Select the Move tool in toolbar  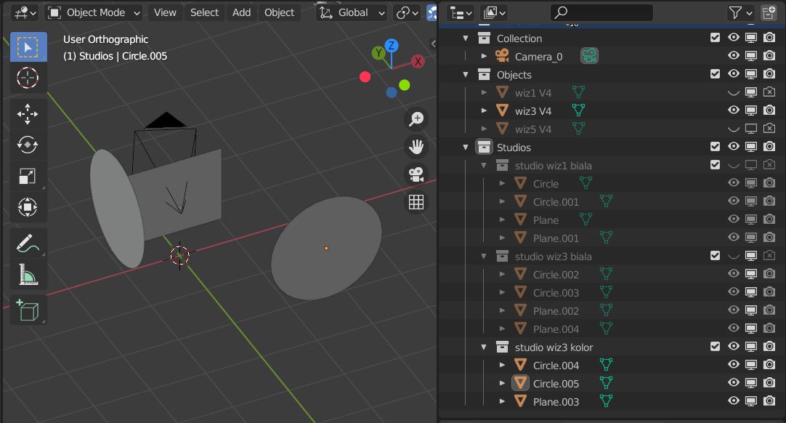click(28, 113)
